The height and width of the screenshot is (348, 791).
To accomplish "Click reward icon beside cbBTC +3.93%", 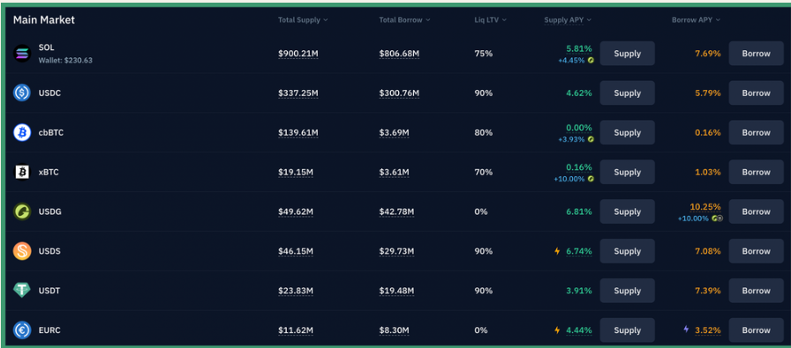I will (x=591, y=139).
